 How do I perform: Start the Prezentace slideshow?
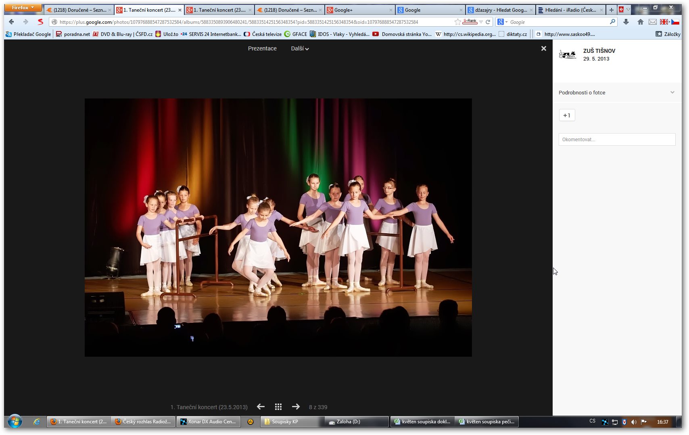coord(262,48)
